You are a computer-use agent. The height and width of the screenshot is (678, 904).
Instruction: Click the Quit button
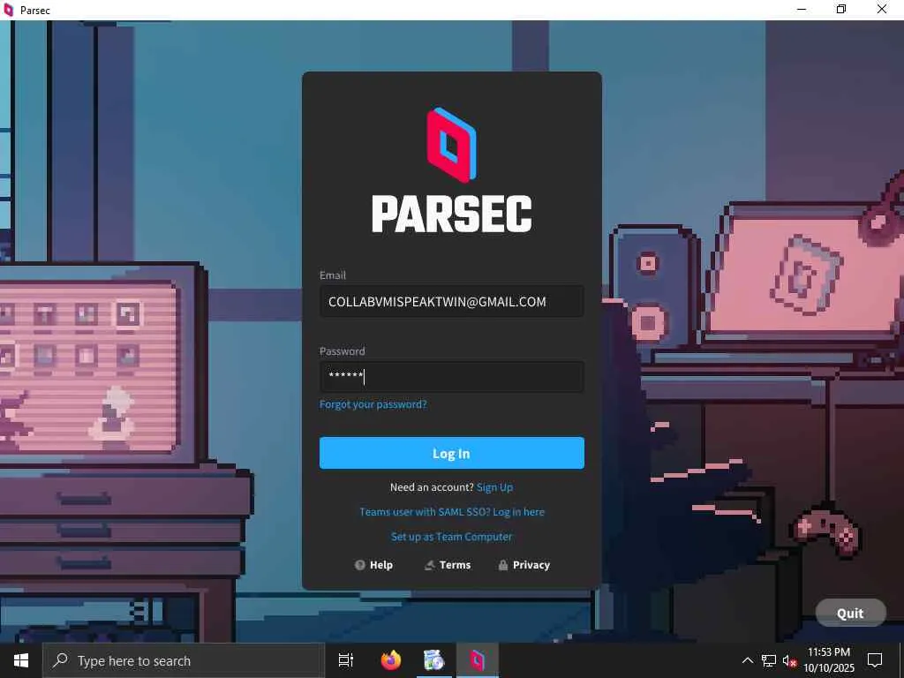pos(850,614)
